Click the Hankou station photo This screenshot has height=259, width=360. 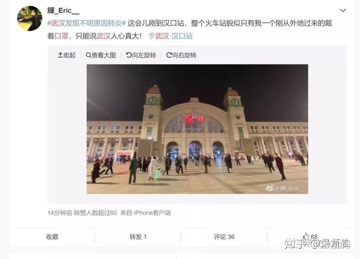coord(197,129)
